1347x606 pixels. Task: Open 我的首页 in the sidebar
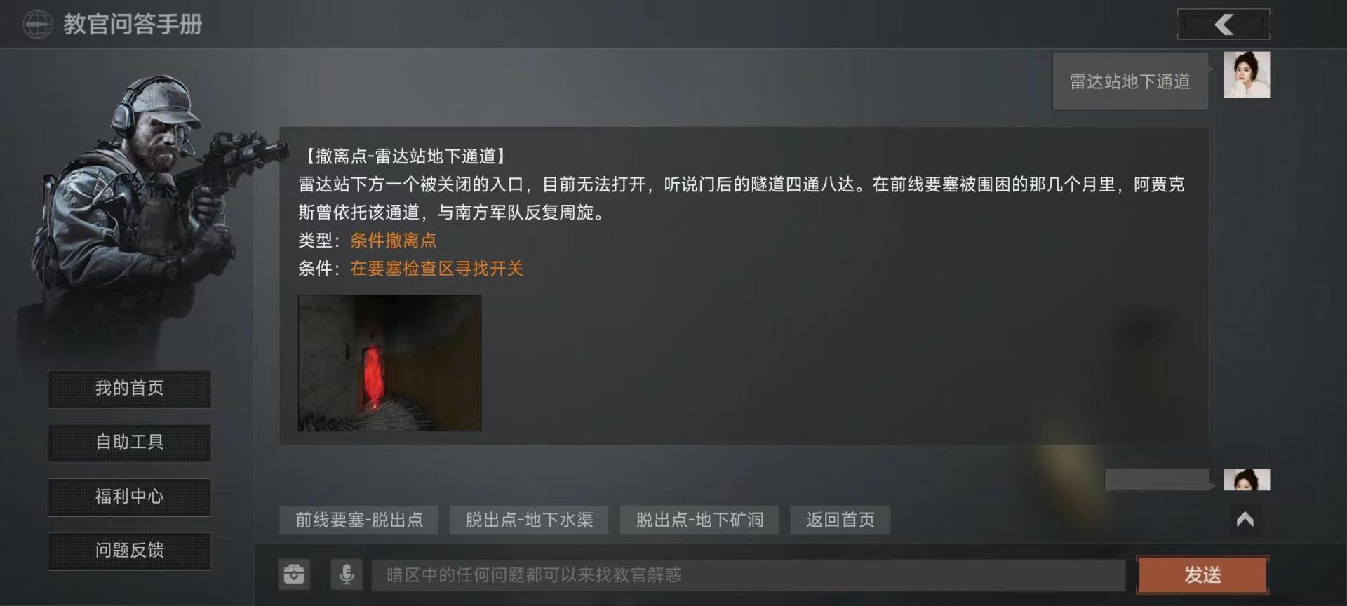pos(130,389)
